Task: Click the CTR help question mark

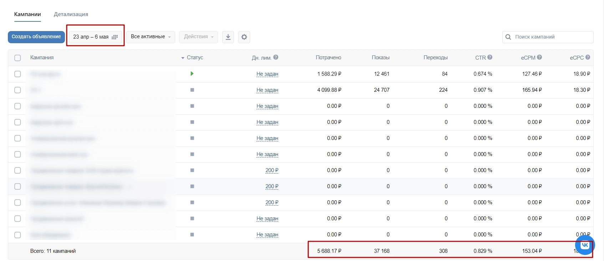Action: [490, 57]
